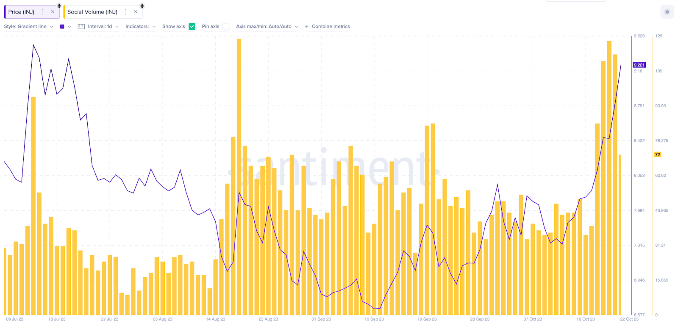Click the 14 Aug 23 date label

216,319
